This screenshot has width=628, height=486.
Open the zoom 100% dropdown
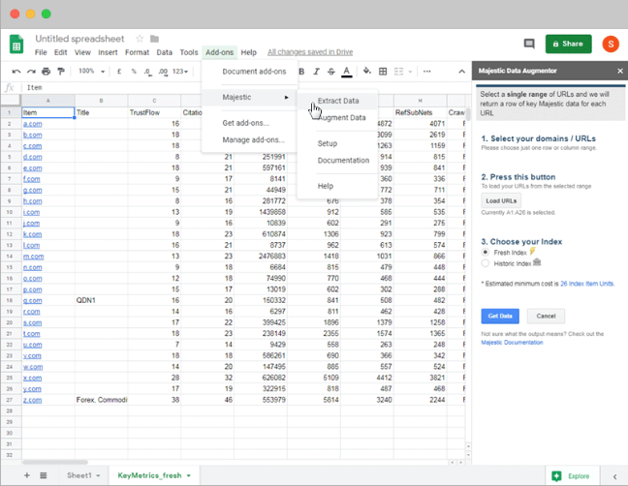pos(91,72)
